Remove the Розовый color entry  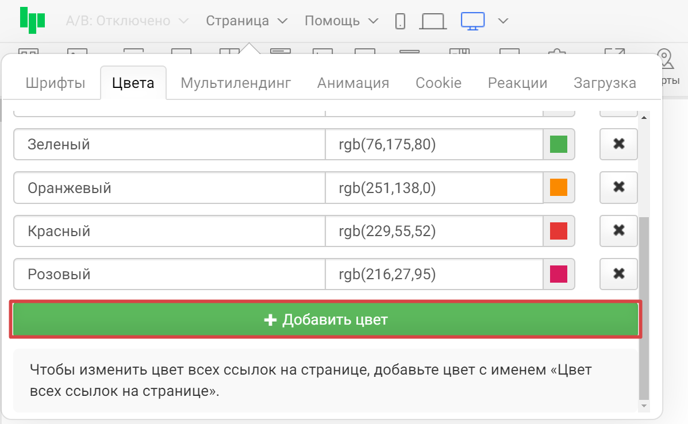tap(618, 274)
